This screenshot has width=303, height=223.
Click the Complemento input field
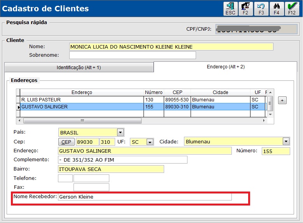click(x=123, y=160)
